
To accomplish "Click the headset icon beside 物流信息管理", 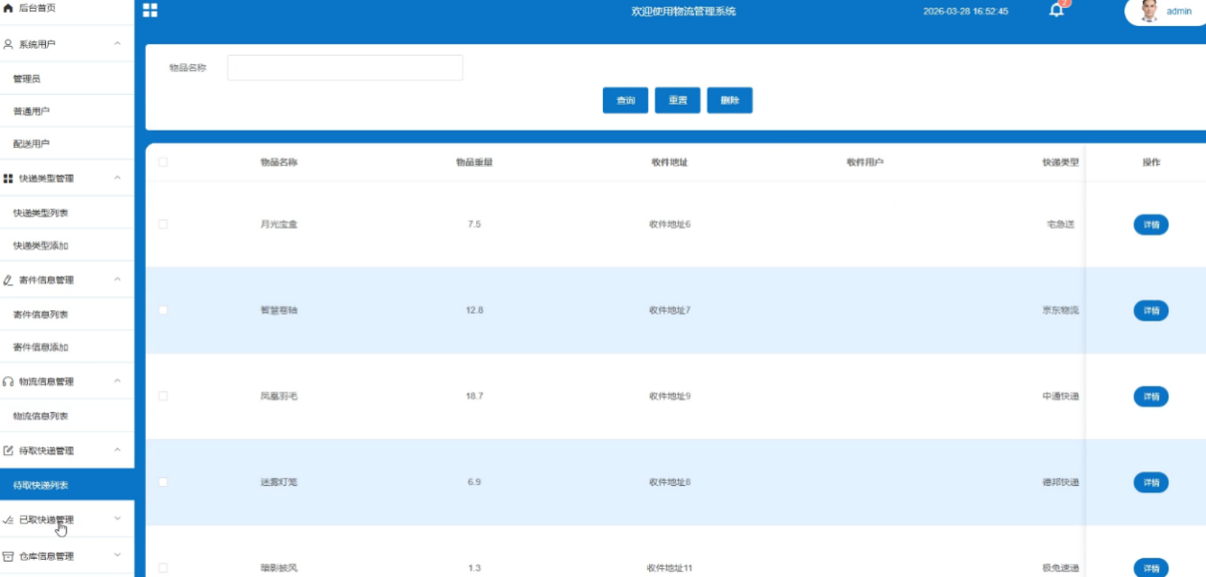I will coord(9,382).
